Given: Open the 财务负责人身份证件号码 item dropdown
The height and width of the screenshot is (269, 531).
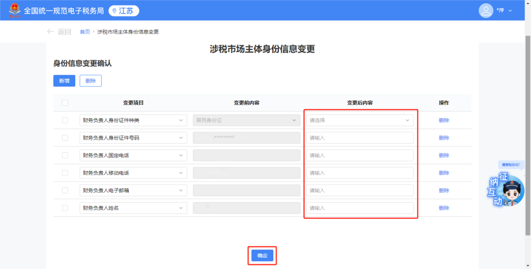Looking at the screenshot, I should click(x=133, y=138).
